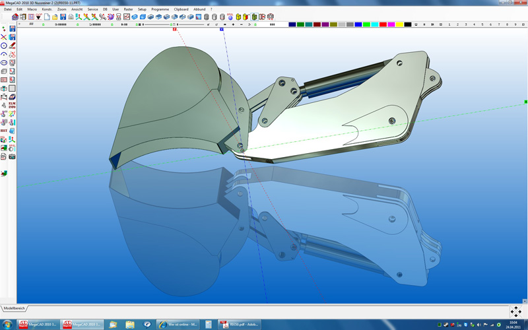
Task: Select the circle tool in left toolbar
Action: tap(4, 46)
